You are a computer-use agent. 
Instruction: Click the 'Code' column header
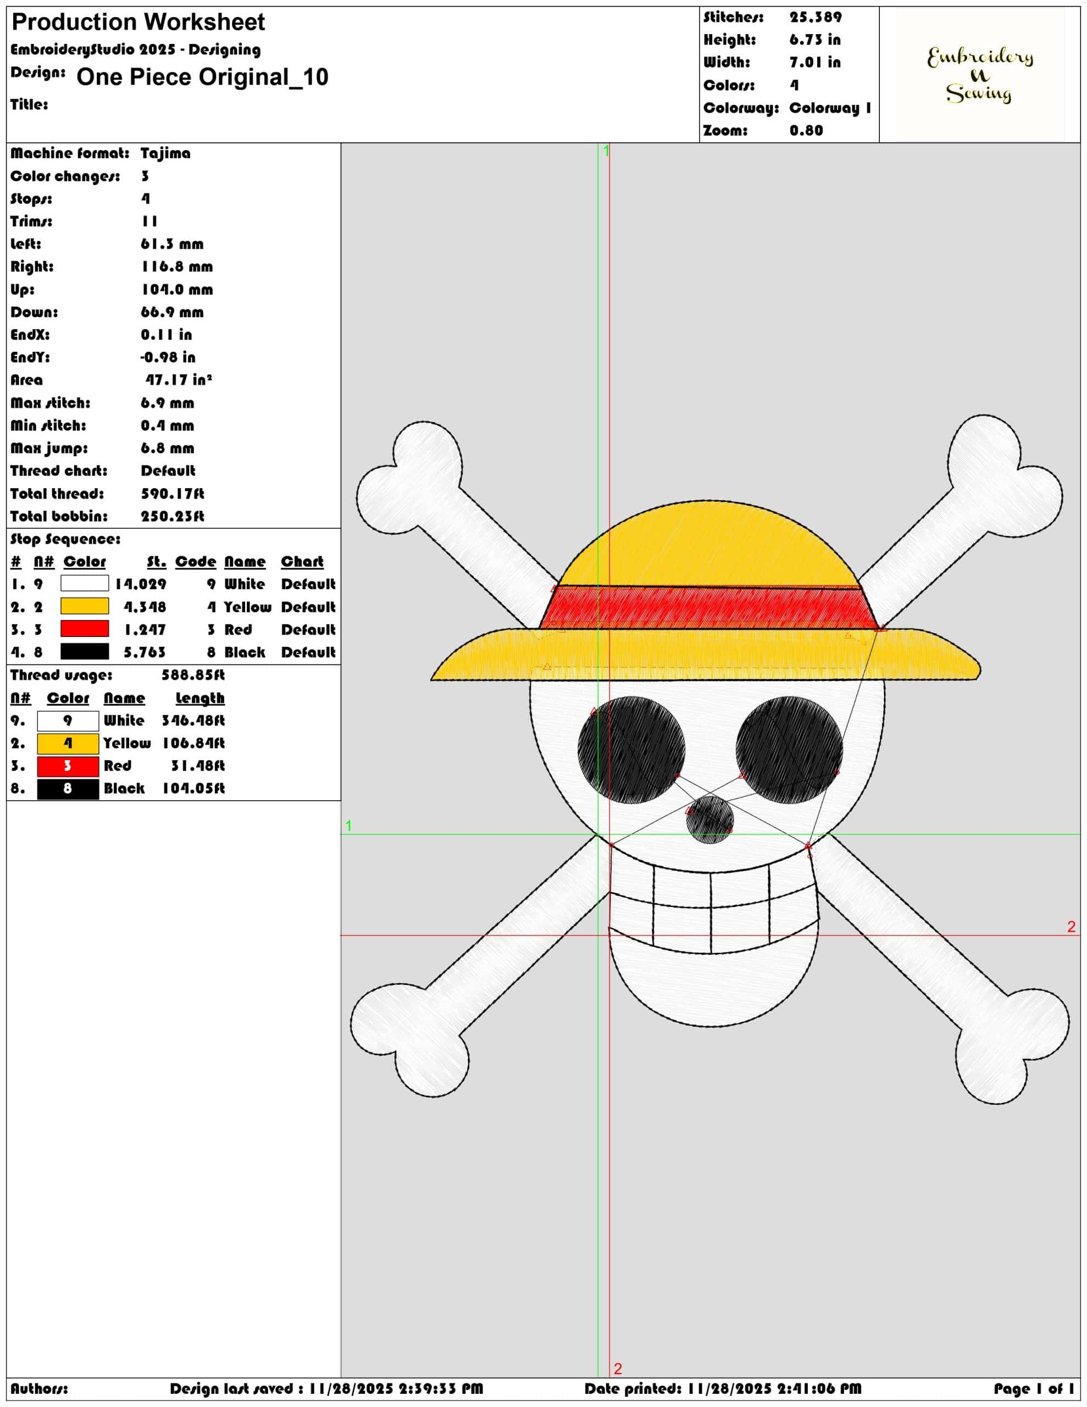point(195,561)
